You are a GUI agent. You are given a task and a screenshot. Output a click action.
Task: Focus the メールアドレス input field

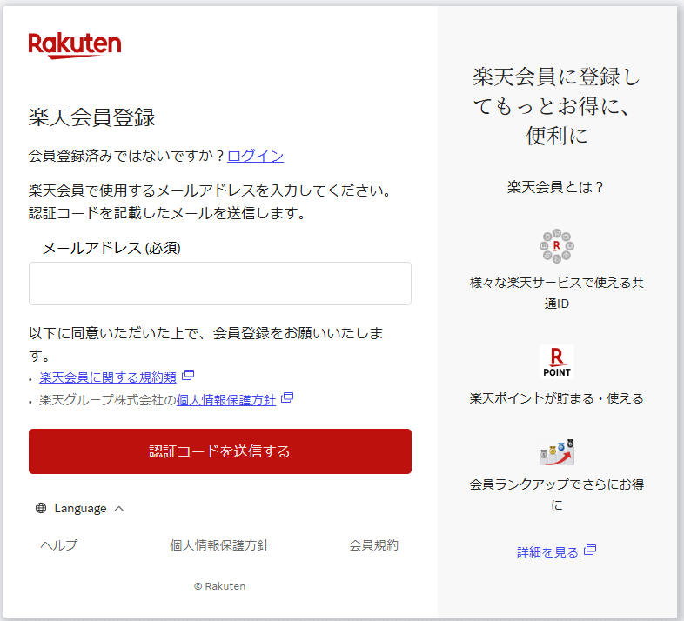click(220, 284)
